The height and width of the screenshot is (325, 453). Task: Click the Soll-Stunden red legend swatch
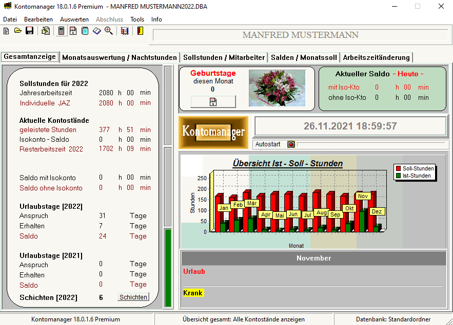click(399, 168)
